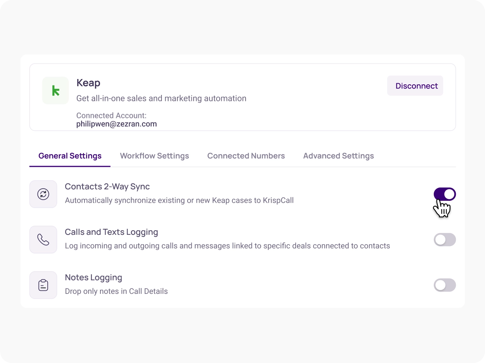
Task: Click the Disconnect button
Action: (x=415, y=86)
